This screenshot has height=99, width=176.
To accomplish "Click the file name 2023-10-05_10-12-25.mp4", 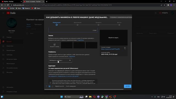I will point(109,54).
